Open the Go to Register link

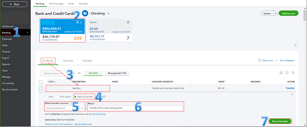click(287, 61)
